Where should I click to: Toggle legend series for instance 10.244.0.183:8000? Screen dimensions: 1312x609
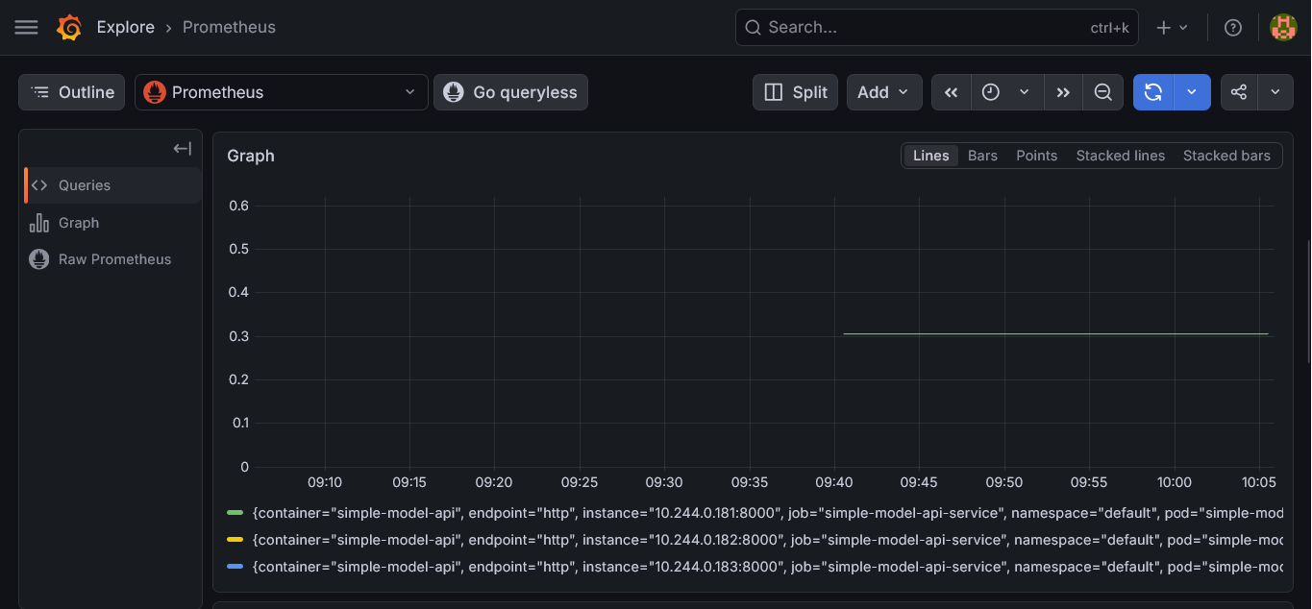point(767,567)
